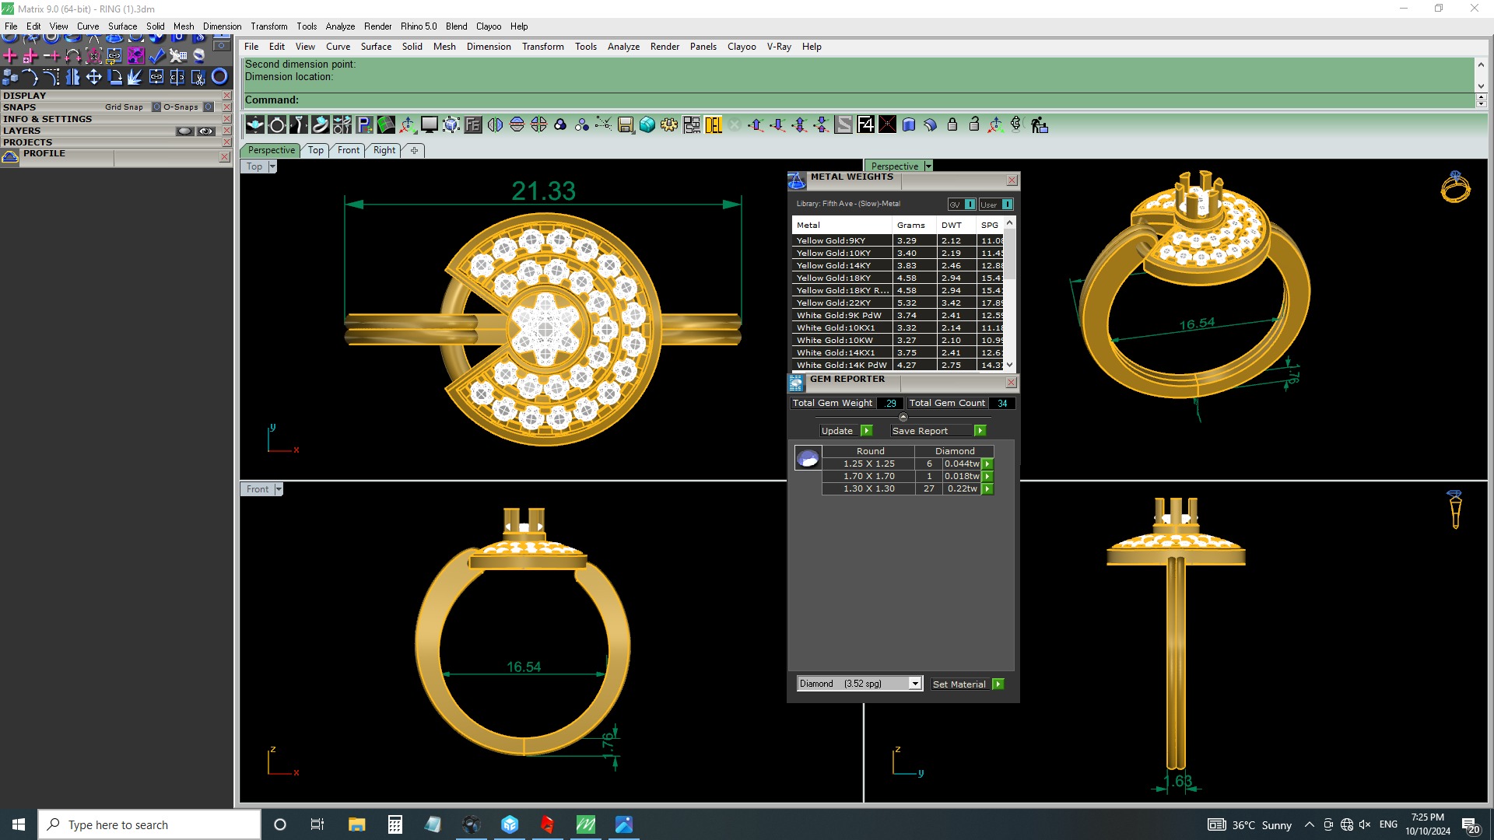
Task: Click the monitor display toolbar icon
Action: click(x=430, y=124)
